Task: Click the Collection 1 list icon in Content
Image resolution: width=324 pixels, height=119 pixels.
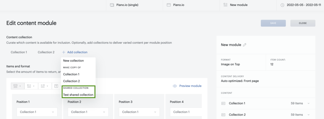Action: (x=223, y=103)
